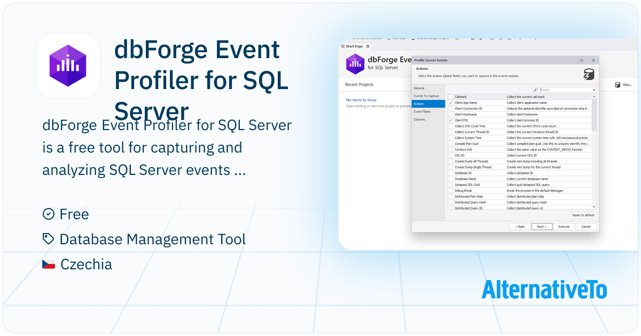Maximize the Profile Server Events dialog
Viewport: 641px width, 336px height.
tap(582, 60)
